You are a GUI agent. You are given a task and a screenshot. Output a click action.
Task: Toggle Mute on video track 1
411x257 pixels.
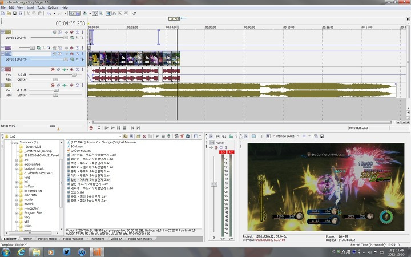pyautogui.click(x=77, y=32)
